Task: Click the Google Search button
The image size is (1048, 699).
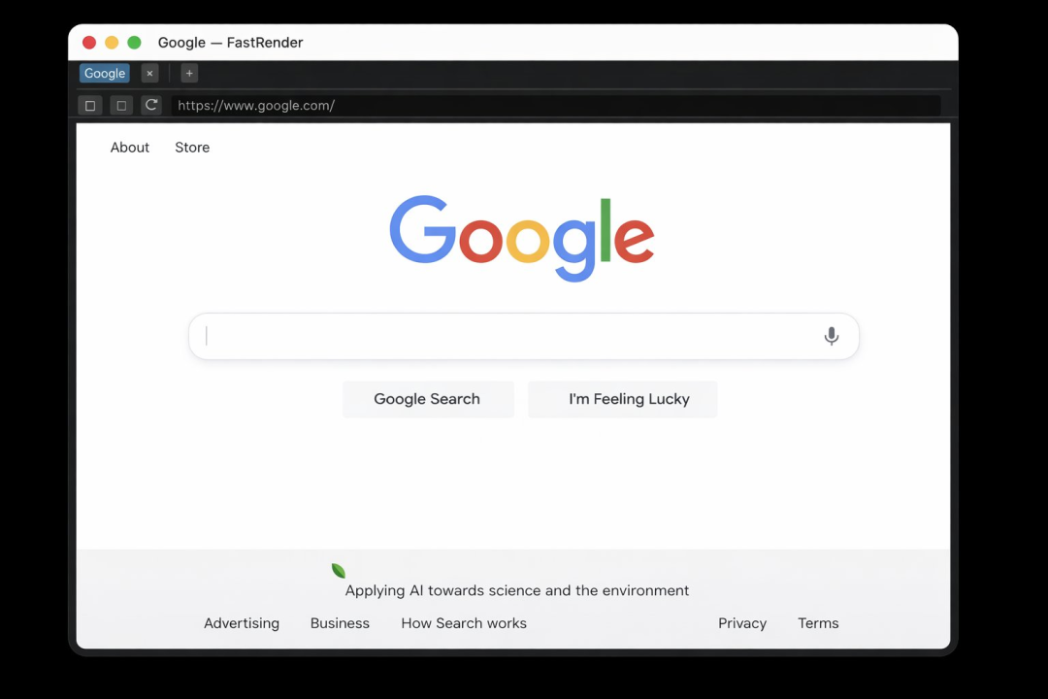Action: pyautogui.click(x=428, y=399)
